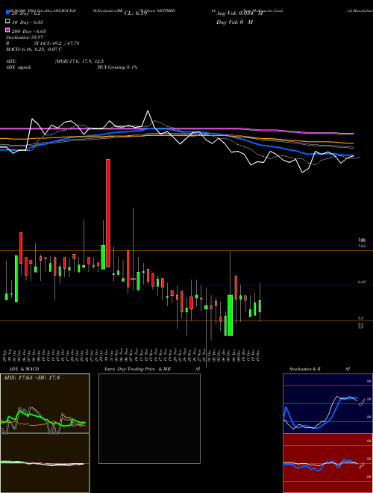This screenshot has height=493, width=373.
Task: Click the 'ADX signal:' label
Action: 19,67
